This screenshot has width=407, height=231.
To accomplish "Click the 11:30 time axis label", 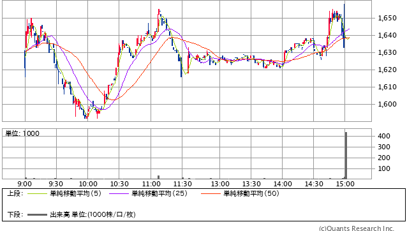I will click(x=182, y=184).
